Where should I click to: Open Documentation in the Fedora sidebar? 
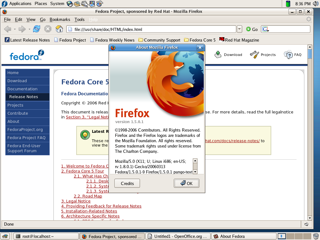27,89
